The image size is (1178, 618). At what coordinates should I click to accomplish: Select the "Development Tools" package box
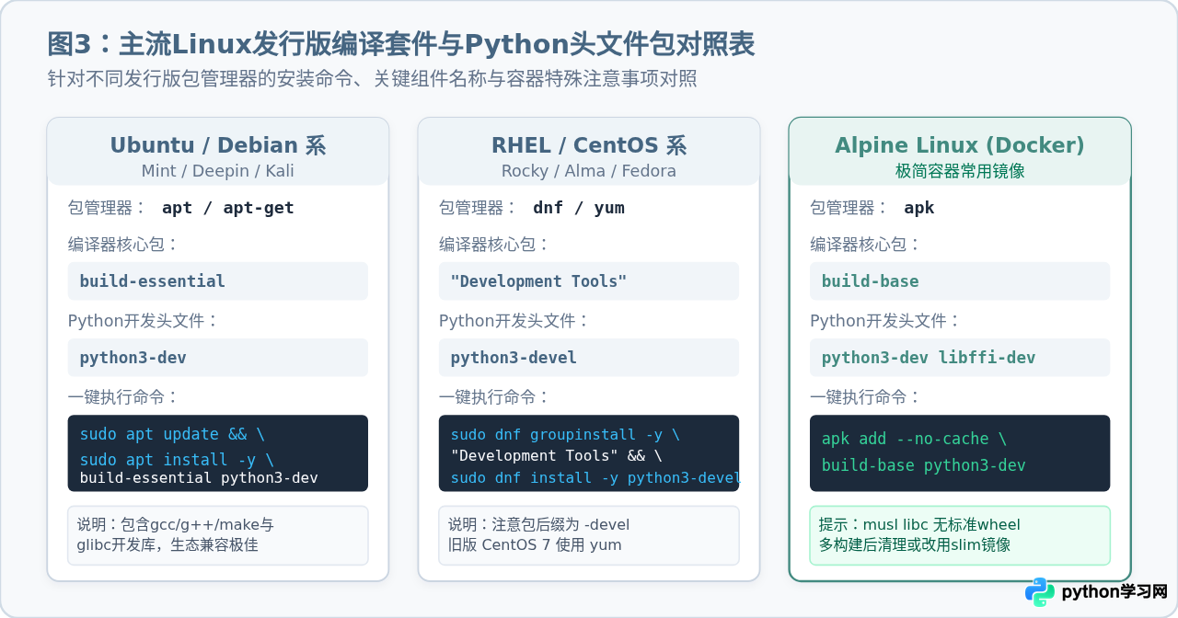pos(589,280)
